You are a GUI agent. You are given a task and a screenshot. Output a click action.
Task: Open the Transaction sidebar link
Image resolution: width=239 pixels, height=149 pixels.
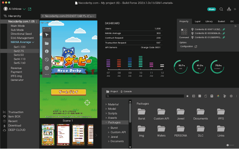(x=16, y=112)
